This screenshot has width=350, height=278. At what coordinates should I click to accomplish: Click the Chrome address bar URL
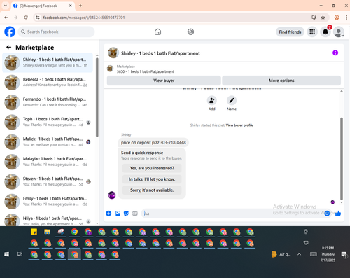point(84,18)
